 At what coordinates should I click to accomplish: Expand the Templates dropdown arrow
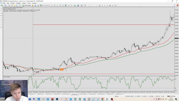coord(83,5)
